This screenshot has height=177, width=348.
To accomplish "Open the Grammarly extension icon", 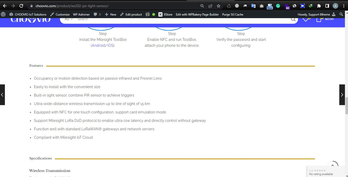I will [x=278, y=6].
